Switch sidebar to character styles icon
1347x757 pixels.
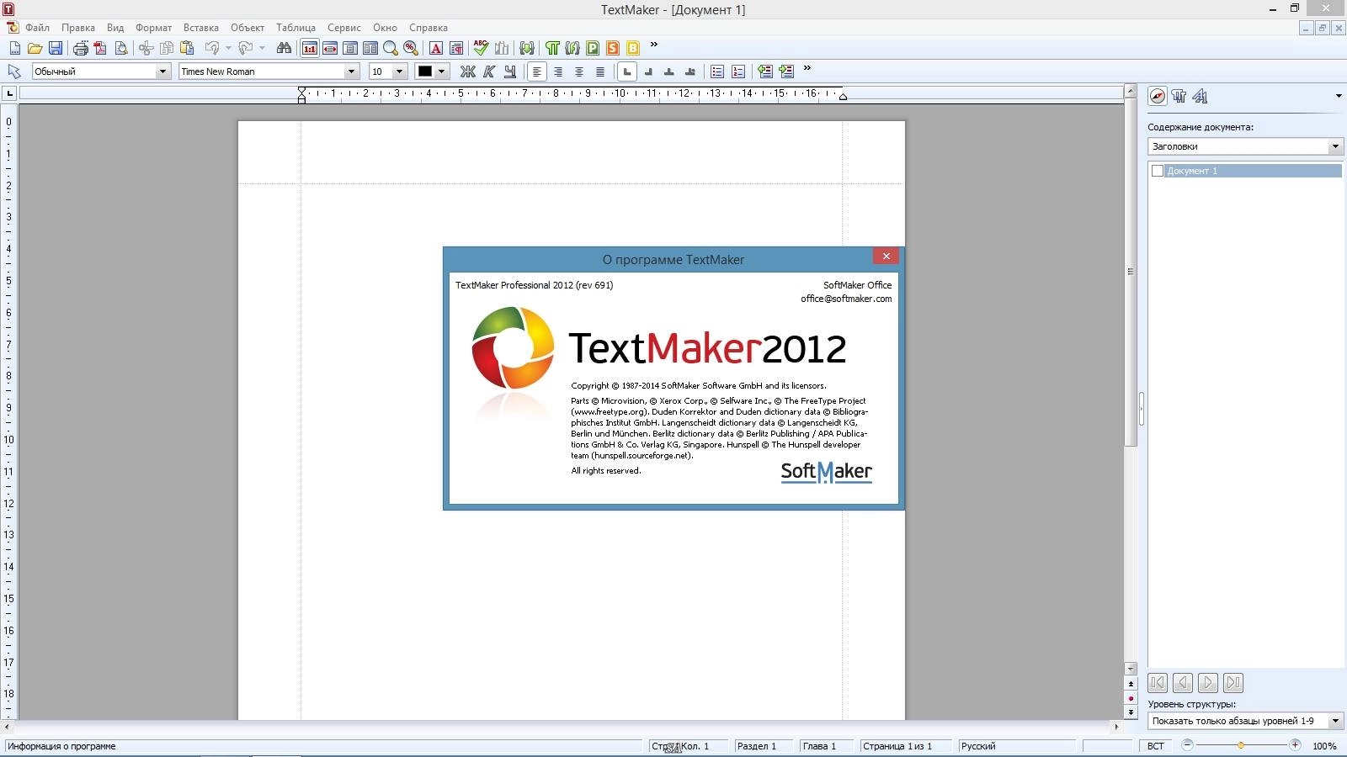coord(1200,96)
